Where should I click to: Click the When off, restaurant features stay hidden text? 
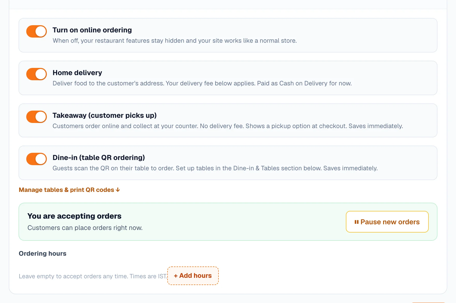point(175,41)
